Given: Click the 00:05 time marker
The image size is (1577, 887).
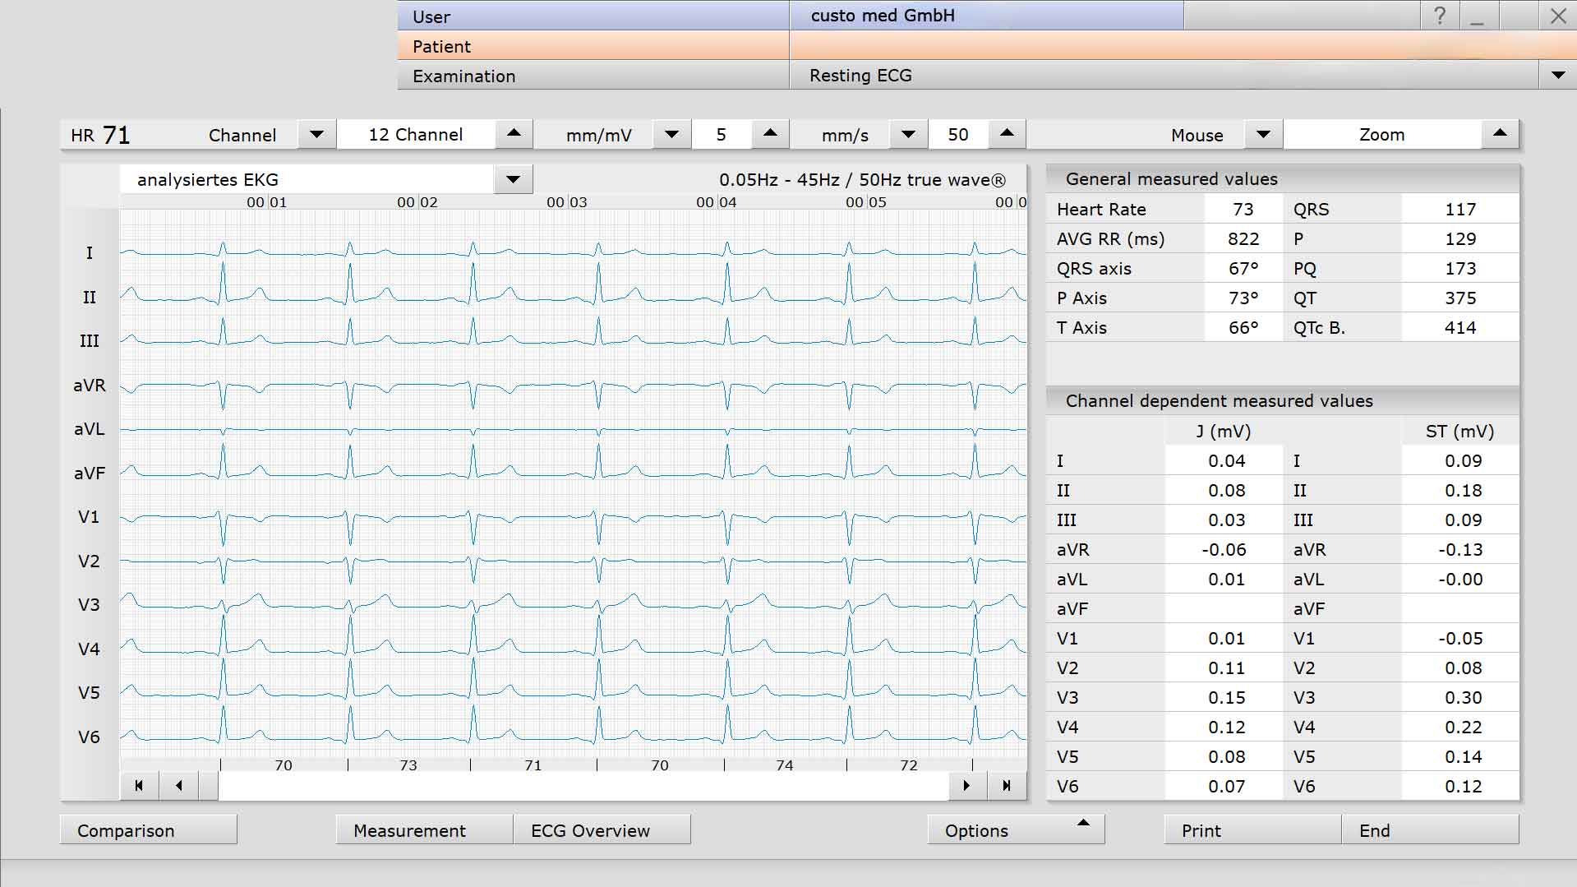Looking at the screenshot, I should (x=866, y=202).
